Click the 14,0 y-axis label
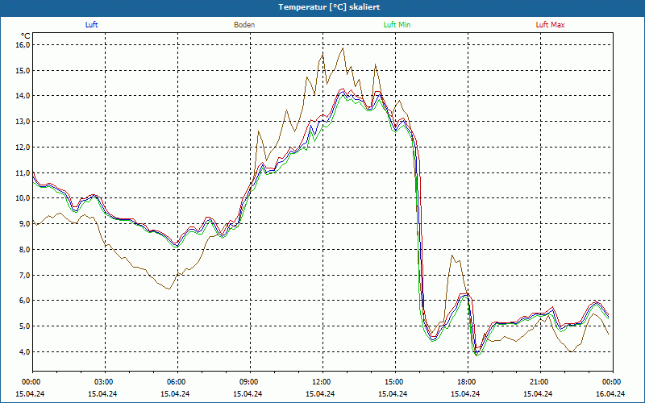The width and height of the screenshot is (645, 403). pos(23,96)
